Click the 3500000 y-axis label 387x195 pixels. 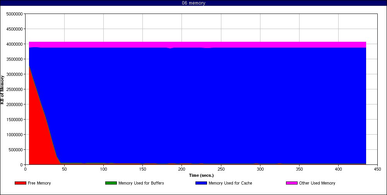(15, 59)
